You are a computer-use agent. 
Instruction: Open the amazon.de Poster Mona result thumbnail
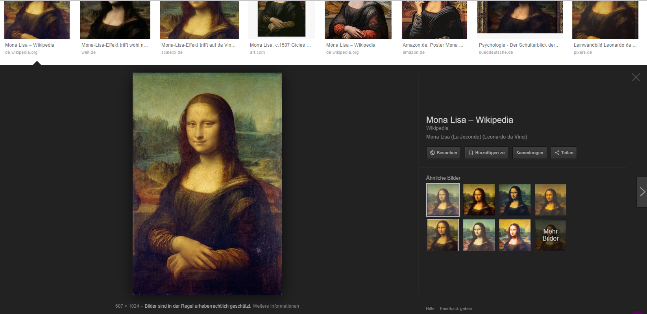tap(434, 20)
